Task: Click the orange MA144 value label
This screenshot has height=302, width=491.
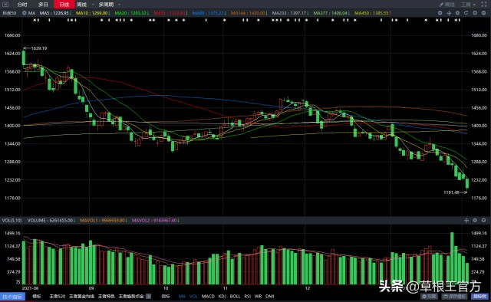Action: [249, 13]
